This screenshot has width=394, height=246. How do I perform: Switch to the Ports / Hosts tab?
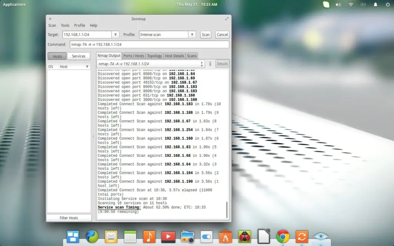pos(134,56)
